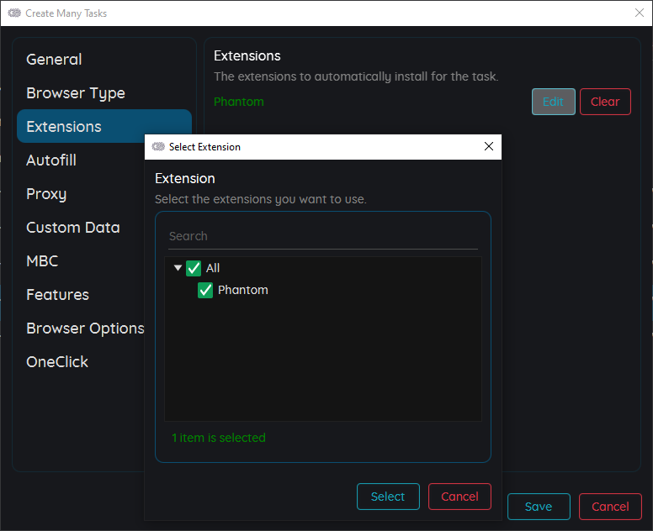
Task: Click the green Phantom extension text
Action: point(239,102)
